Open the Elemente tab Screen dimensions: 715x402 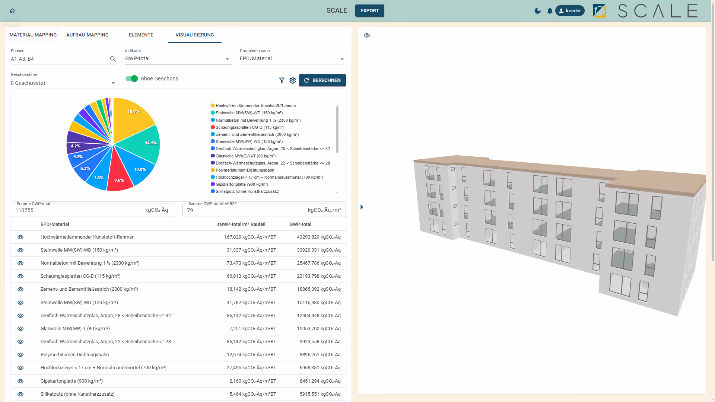pyautogui.click(x=141, y=35)
